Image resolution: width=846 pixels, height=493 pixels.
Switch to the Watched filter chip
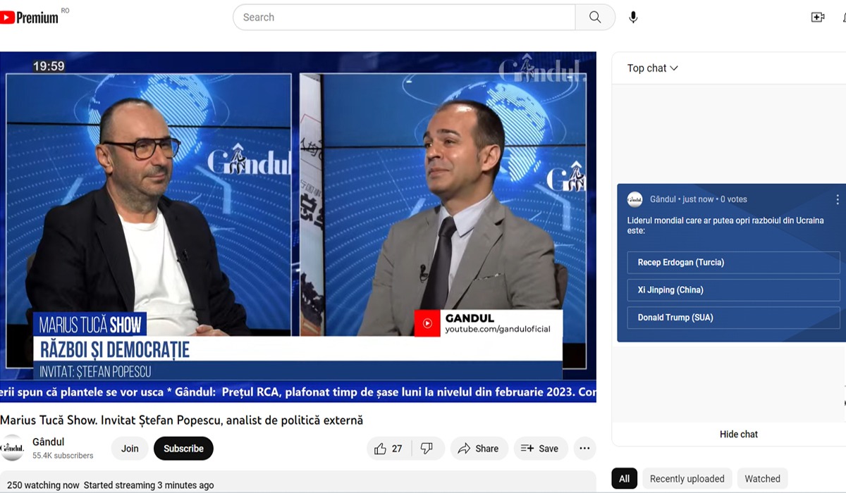point(762,479)
